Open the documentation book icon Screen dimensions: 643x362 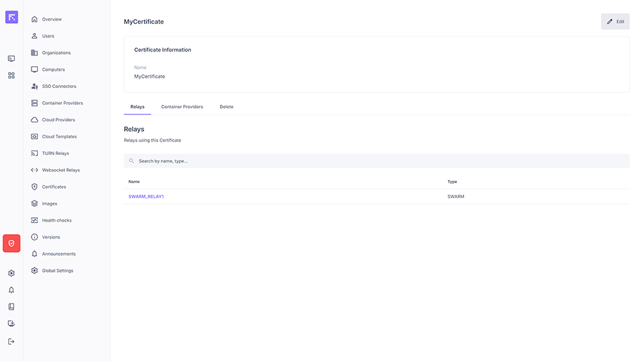click(12, 307)
